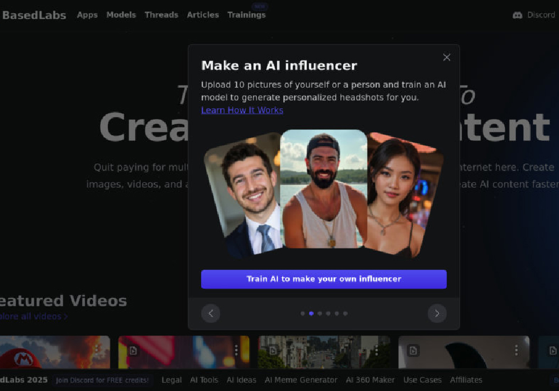Go to the Trainings page

point(247,15)
